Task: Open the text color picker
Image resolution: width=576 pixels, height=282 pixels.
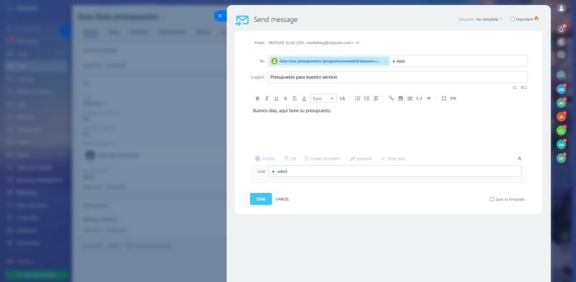Action: tap(304, 98)
